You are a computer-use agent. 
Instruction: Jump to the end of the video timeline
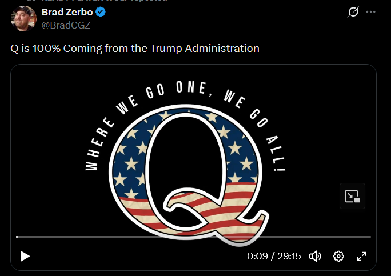tap(370, 237)
